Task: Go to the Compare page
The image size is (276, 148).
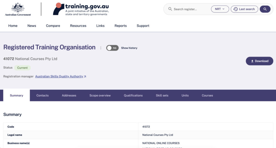Action: click(53, 26)
